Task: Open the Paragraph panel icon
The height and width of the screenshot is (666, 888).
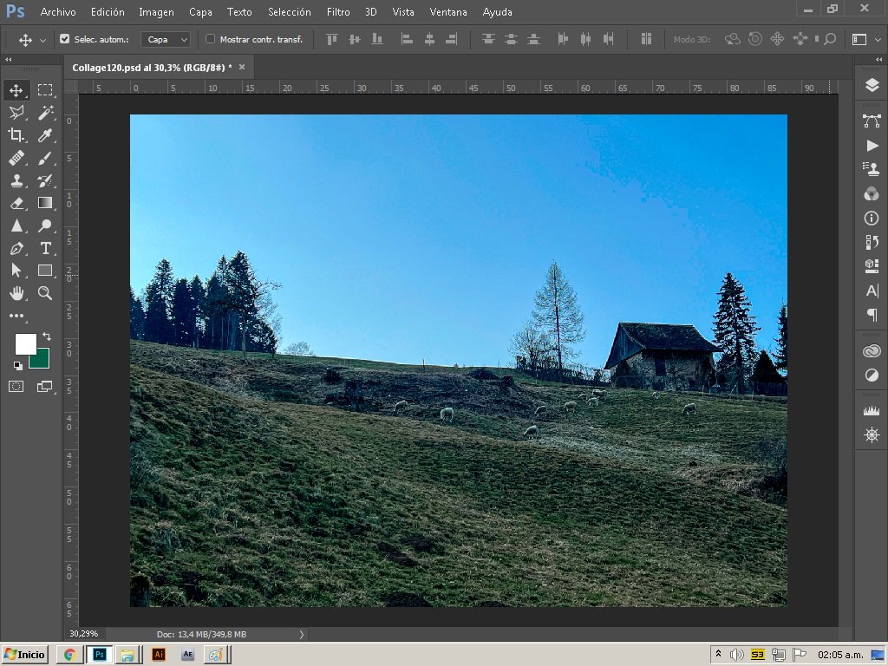Action: point(872,314)
